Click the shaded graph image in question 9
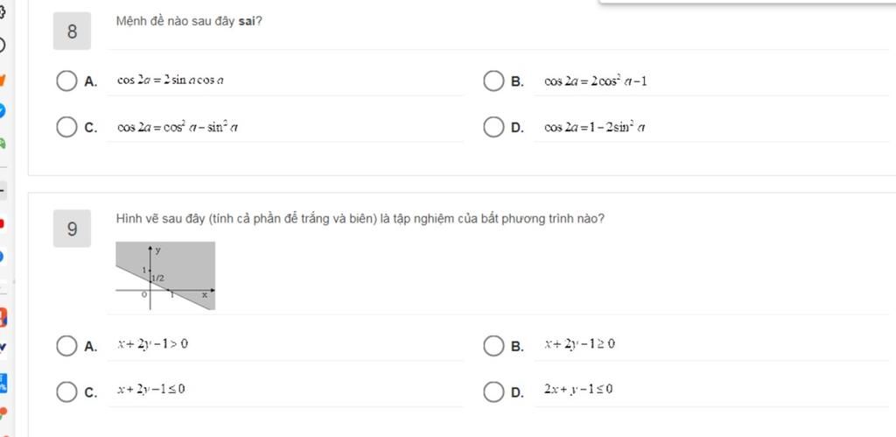The height and width of the screenshot is (437, 896). point(165,276)
